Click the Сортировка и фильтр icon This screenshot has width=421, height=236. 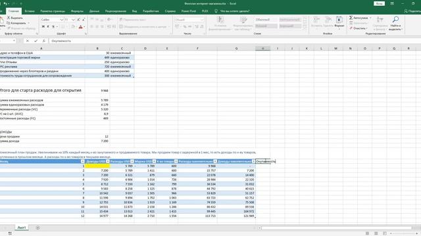[380, 20]
